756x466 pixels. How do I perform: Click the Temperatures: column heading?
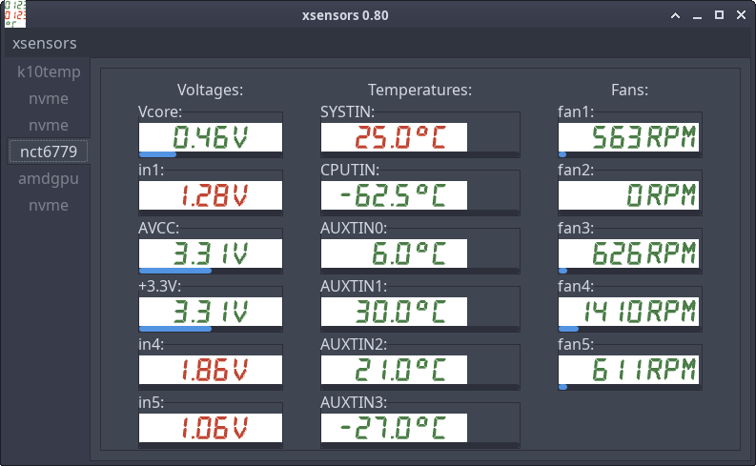point(419,90)
